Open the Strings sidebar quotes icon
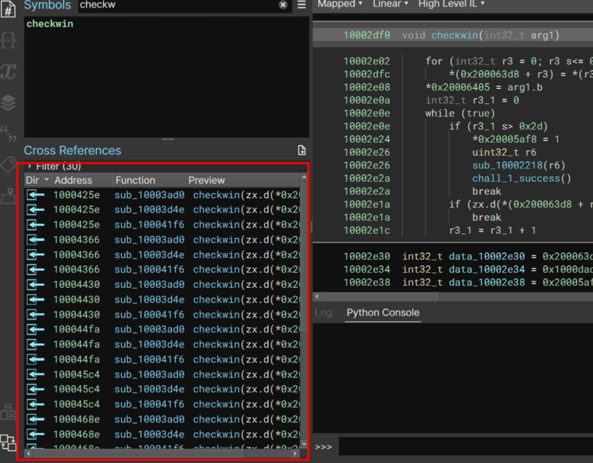 pos(9,135)
